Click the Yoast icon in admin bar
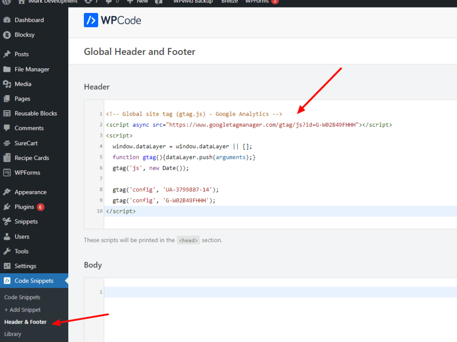 tap(158, 1)
